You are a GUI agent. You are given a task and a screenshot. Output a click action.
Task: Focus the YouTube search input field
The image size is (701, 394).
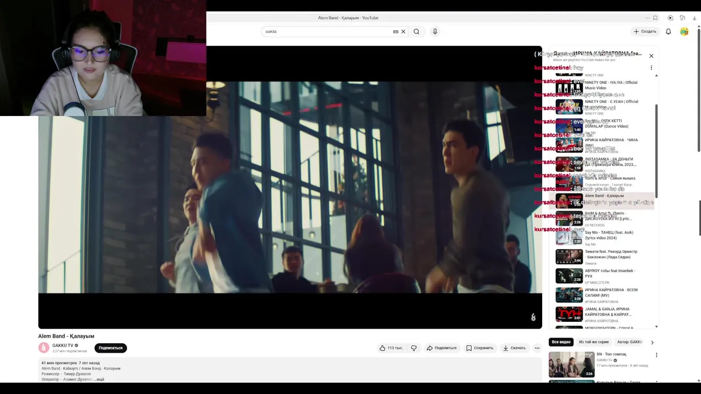coord(327,32)
